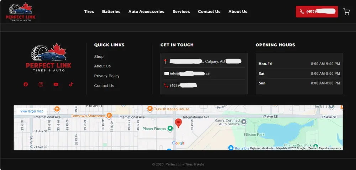Screen dimensions: 356x170
Task: Click the Perfect Link logo in header
Action: coord(20,12)
